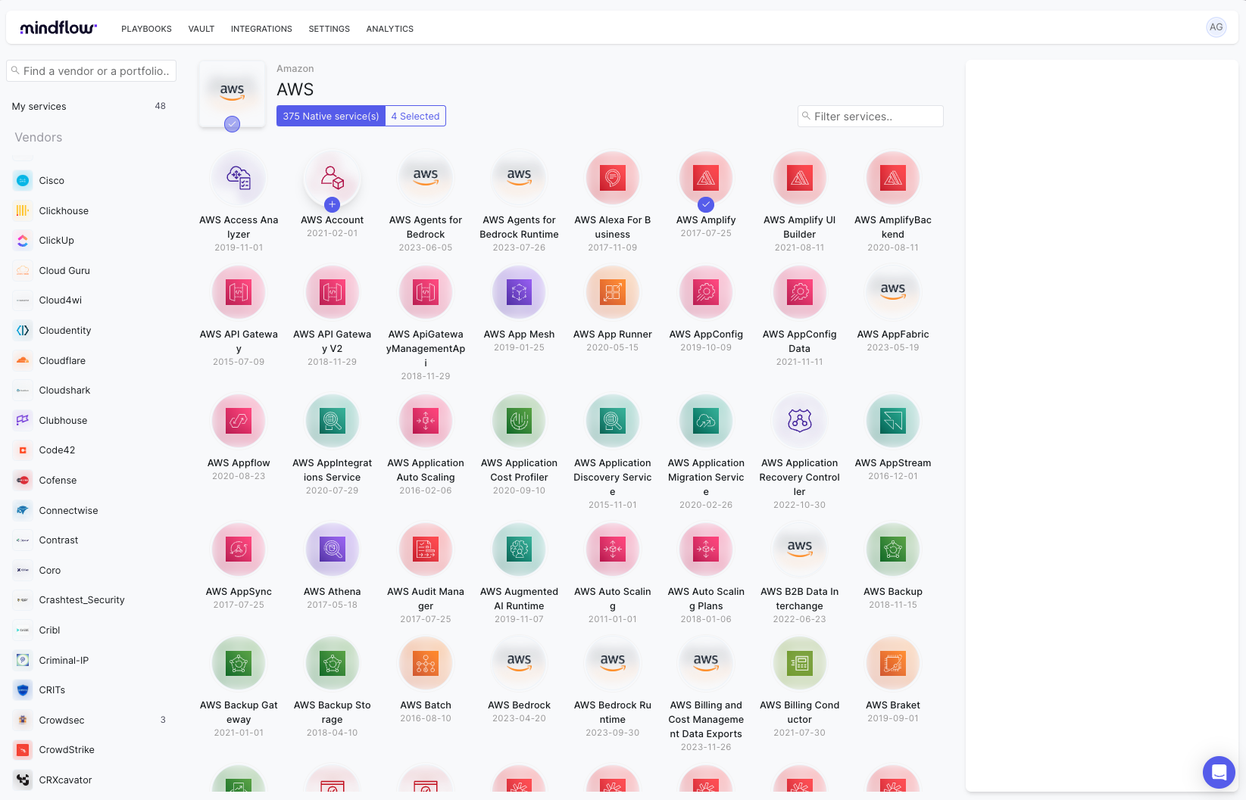The height and width of the screenshot is (800, 1246).
Task: Open the AWS Amplify UI Builder icon
Action: click(800, 178)
